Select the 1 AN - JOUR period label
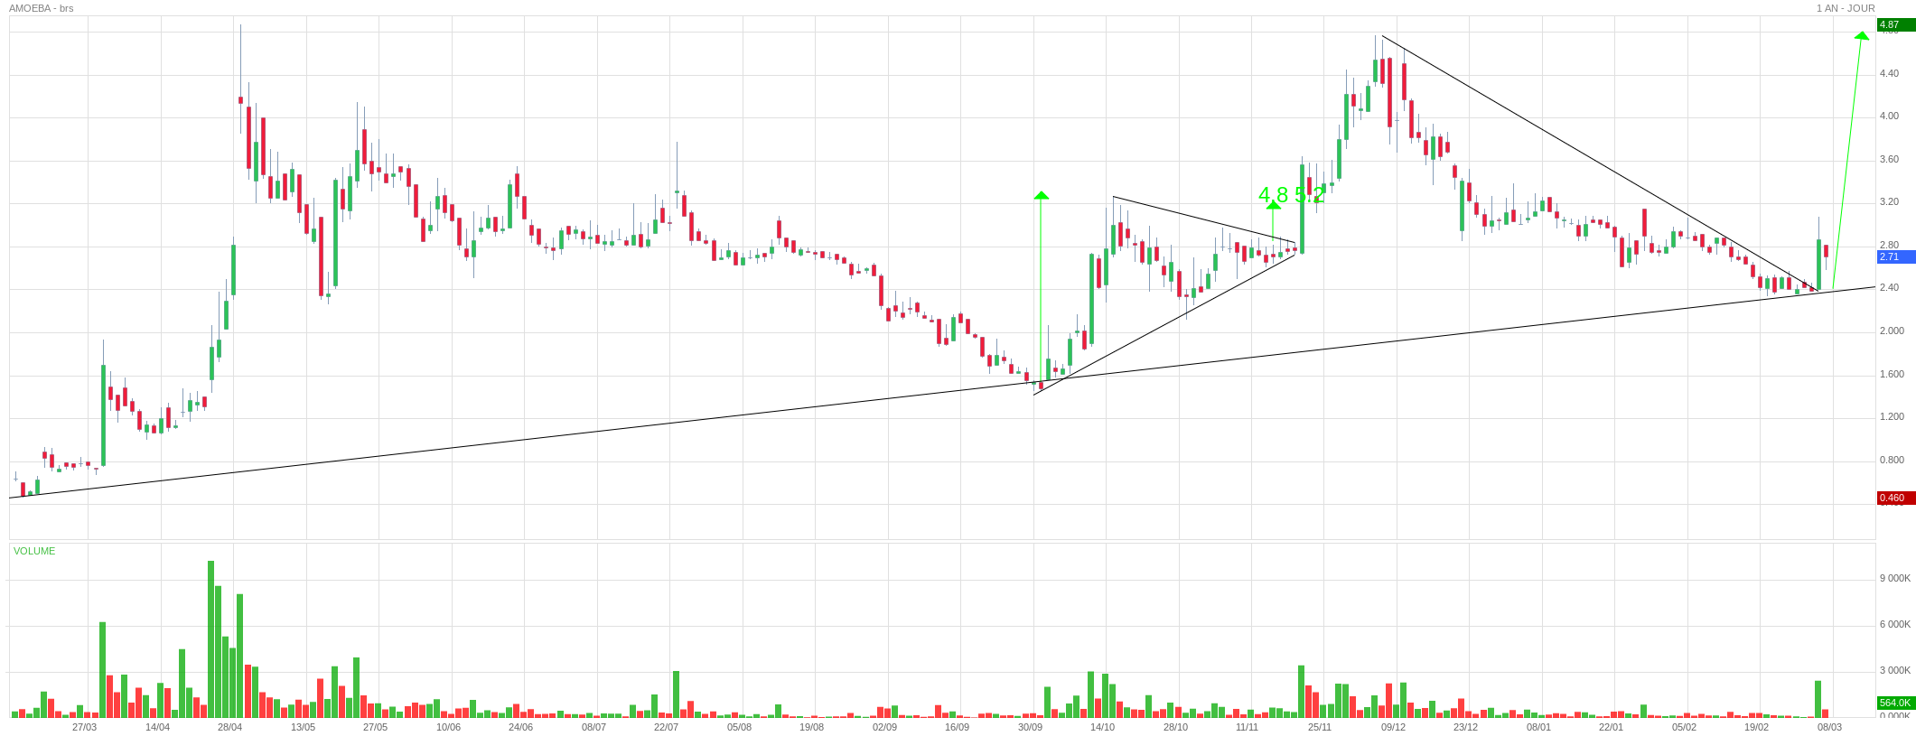Image resolution: width=1916 pixels, height=736 pixels. click(x=1846, y=8)
